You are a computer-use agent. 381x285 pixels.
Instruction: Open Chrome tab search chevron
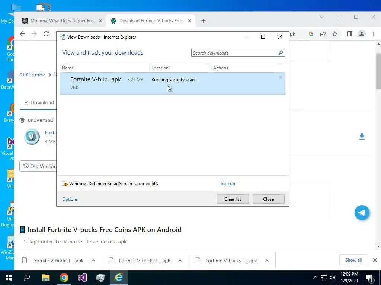322,17
